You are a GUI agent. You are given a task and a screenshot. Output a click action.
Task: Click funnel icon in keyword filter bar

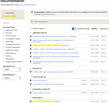32,22
